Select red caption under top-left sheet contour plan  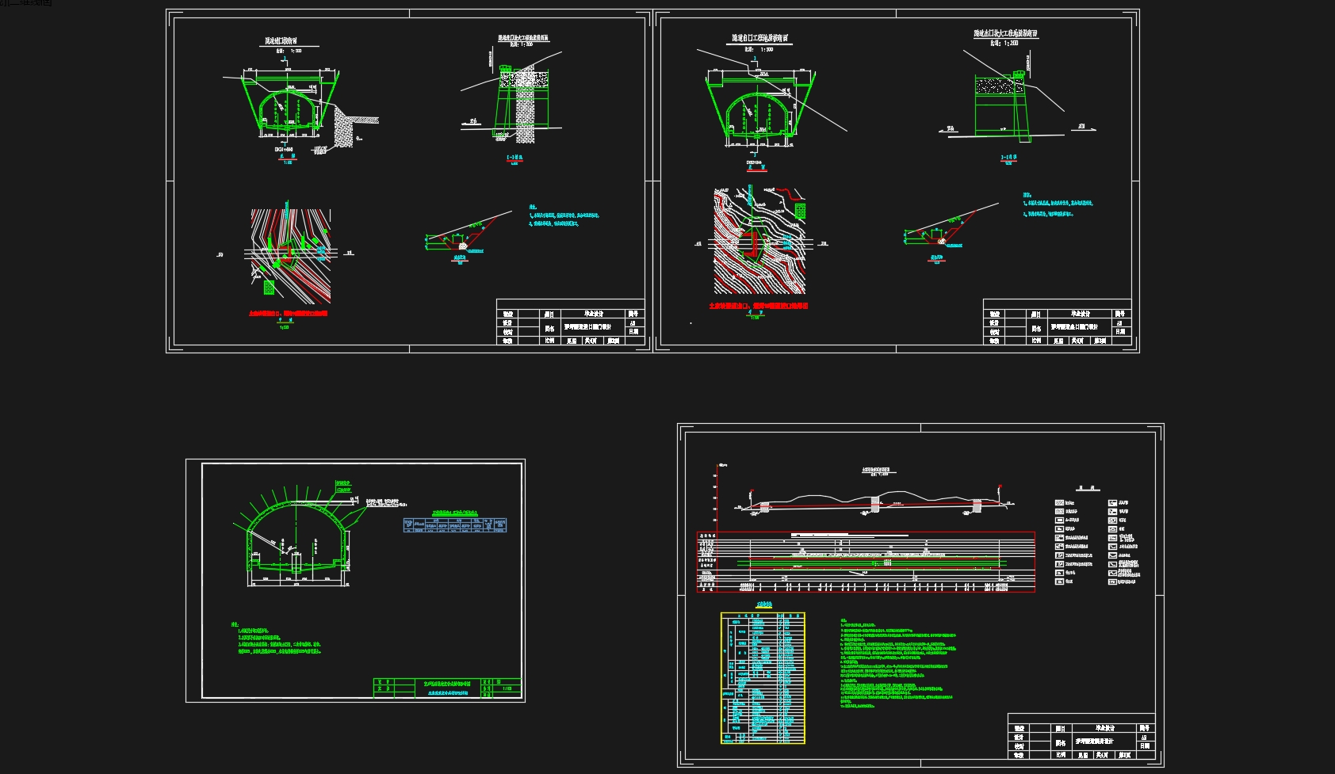click(x=289, y=314)
